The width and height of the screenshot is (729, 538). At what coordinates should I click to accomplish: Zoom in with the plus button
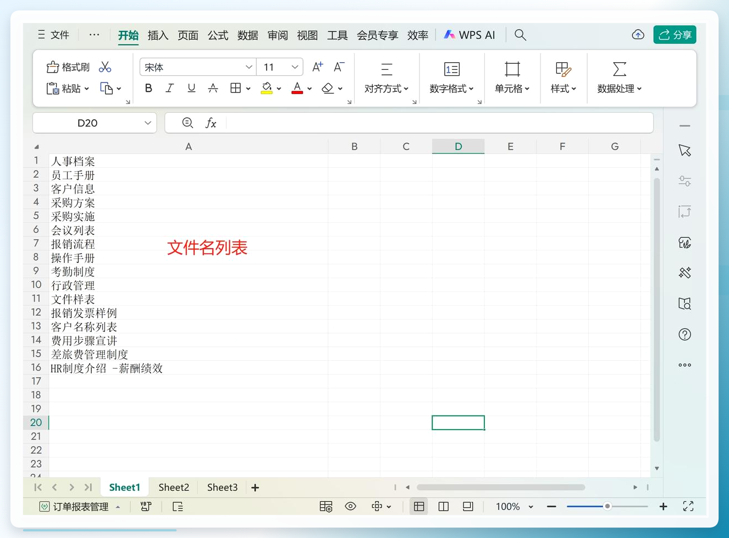pyautogui.click(x=663, y=507)
